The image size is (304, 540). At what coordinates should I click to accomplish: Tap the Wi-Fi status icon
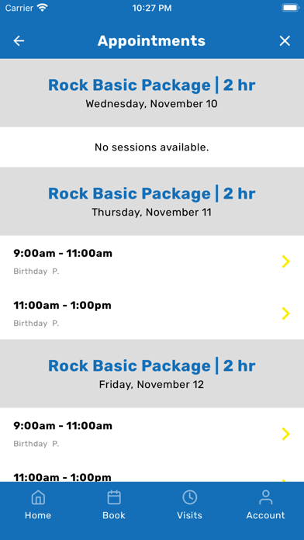pos(43,8)
